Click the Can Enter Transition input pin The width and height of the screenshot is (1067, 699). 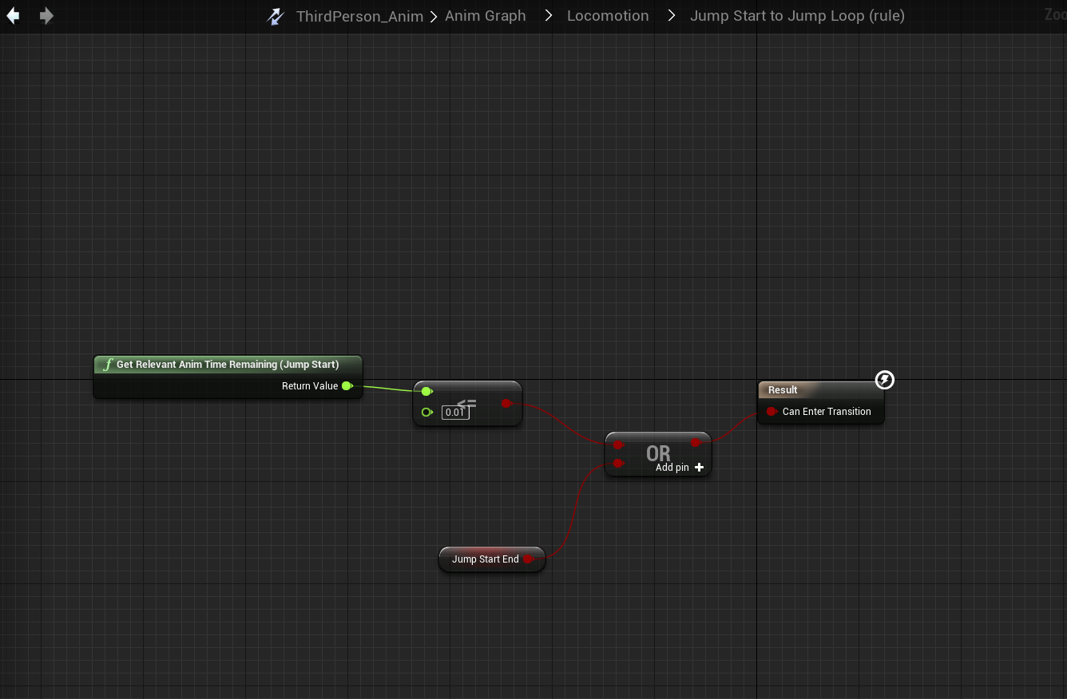[771, 412]
